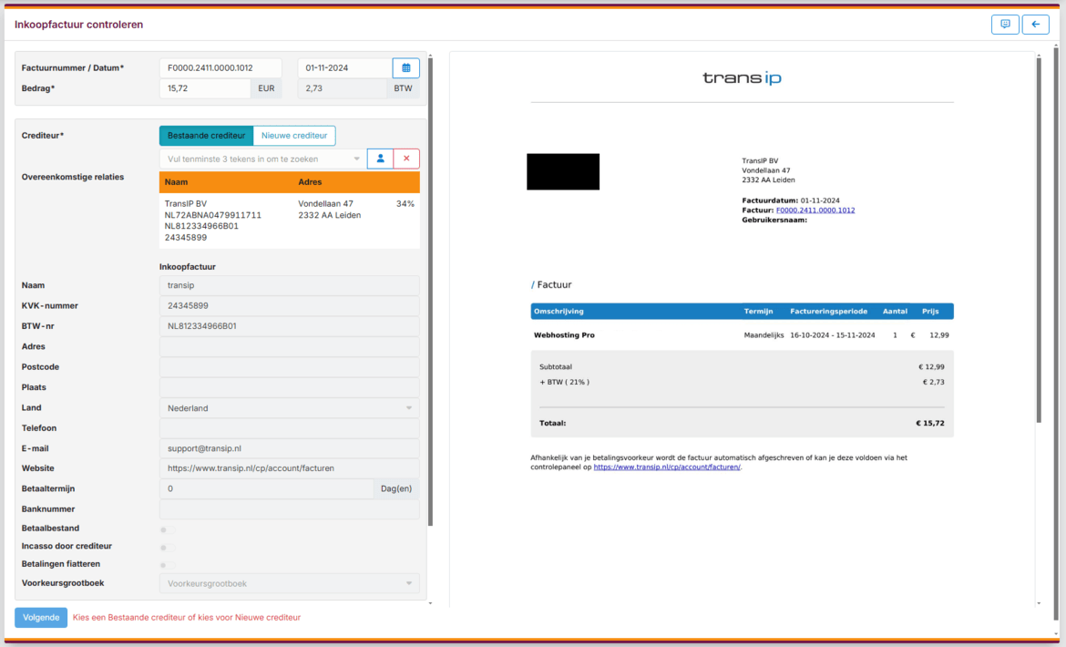Screen dimensions: 1066x647
Task: Switch to the Nieuwe crediteur tab
Action: pos(294,135)
